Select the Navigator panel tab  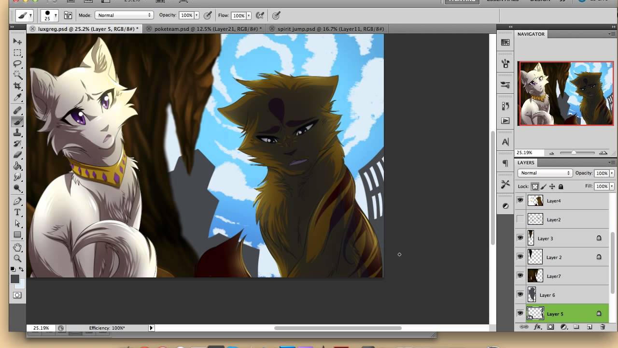531,34
